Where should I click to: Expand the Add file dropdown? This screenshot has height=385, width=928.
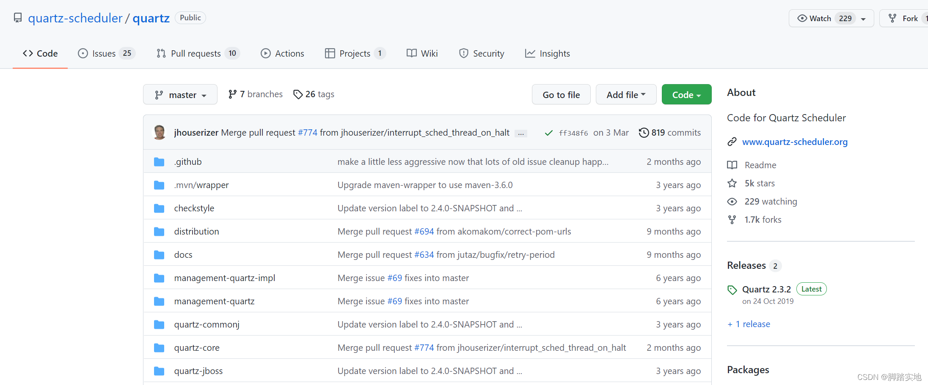coord(626,95)
